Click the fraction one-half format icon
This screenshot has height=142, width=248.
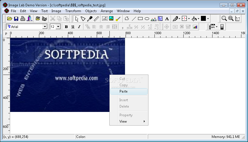143,27
